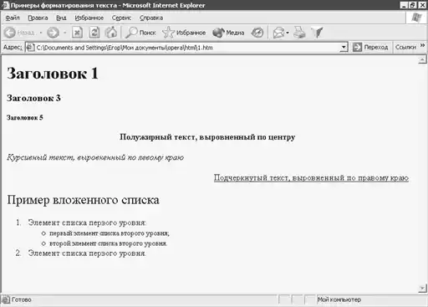This screenshot has height=307, width=428.
Task: Go to Home page icon
Action: pyautogui.click(x=111, y=33)
